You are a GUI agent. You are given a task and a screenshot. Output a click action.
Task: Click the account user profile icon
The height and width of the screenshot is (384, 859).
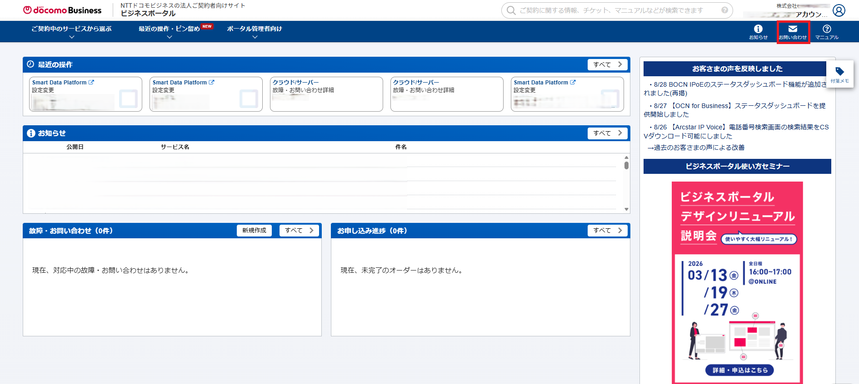coord(839,10)
